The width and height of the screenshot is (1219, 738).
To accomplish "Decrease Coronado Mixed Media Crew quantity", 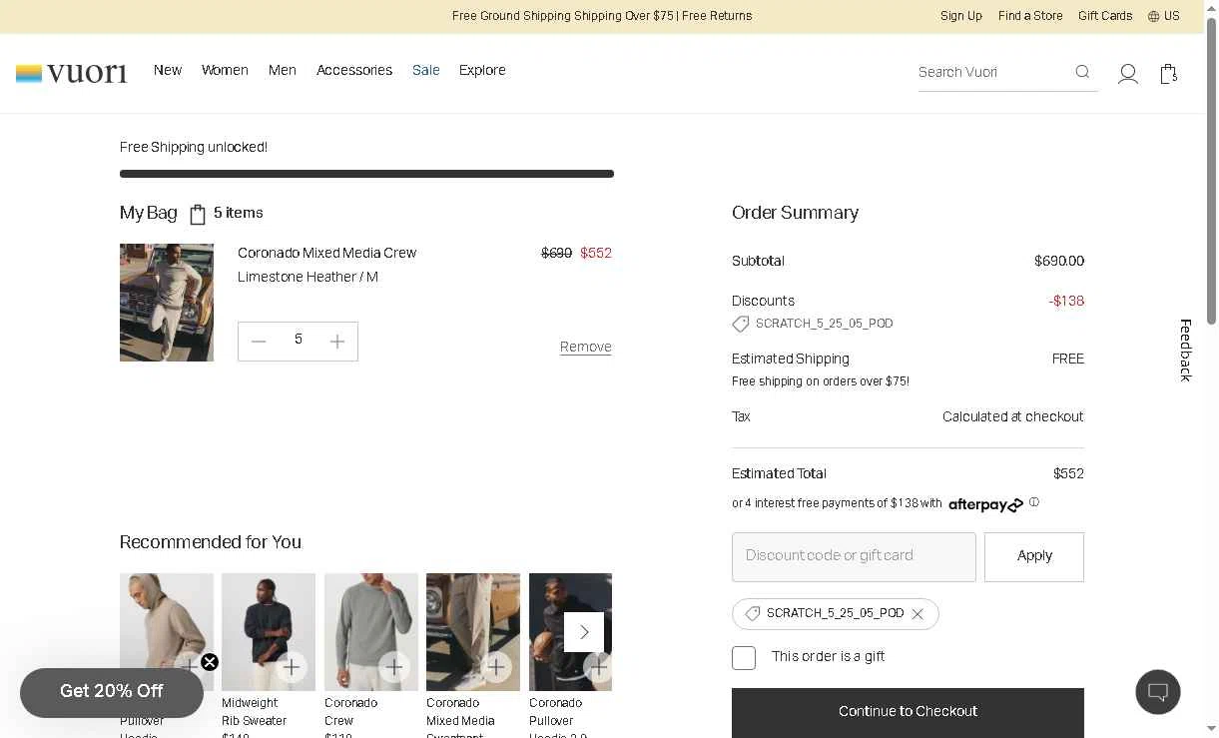I will tap(259, 342).
